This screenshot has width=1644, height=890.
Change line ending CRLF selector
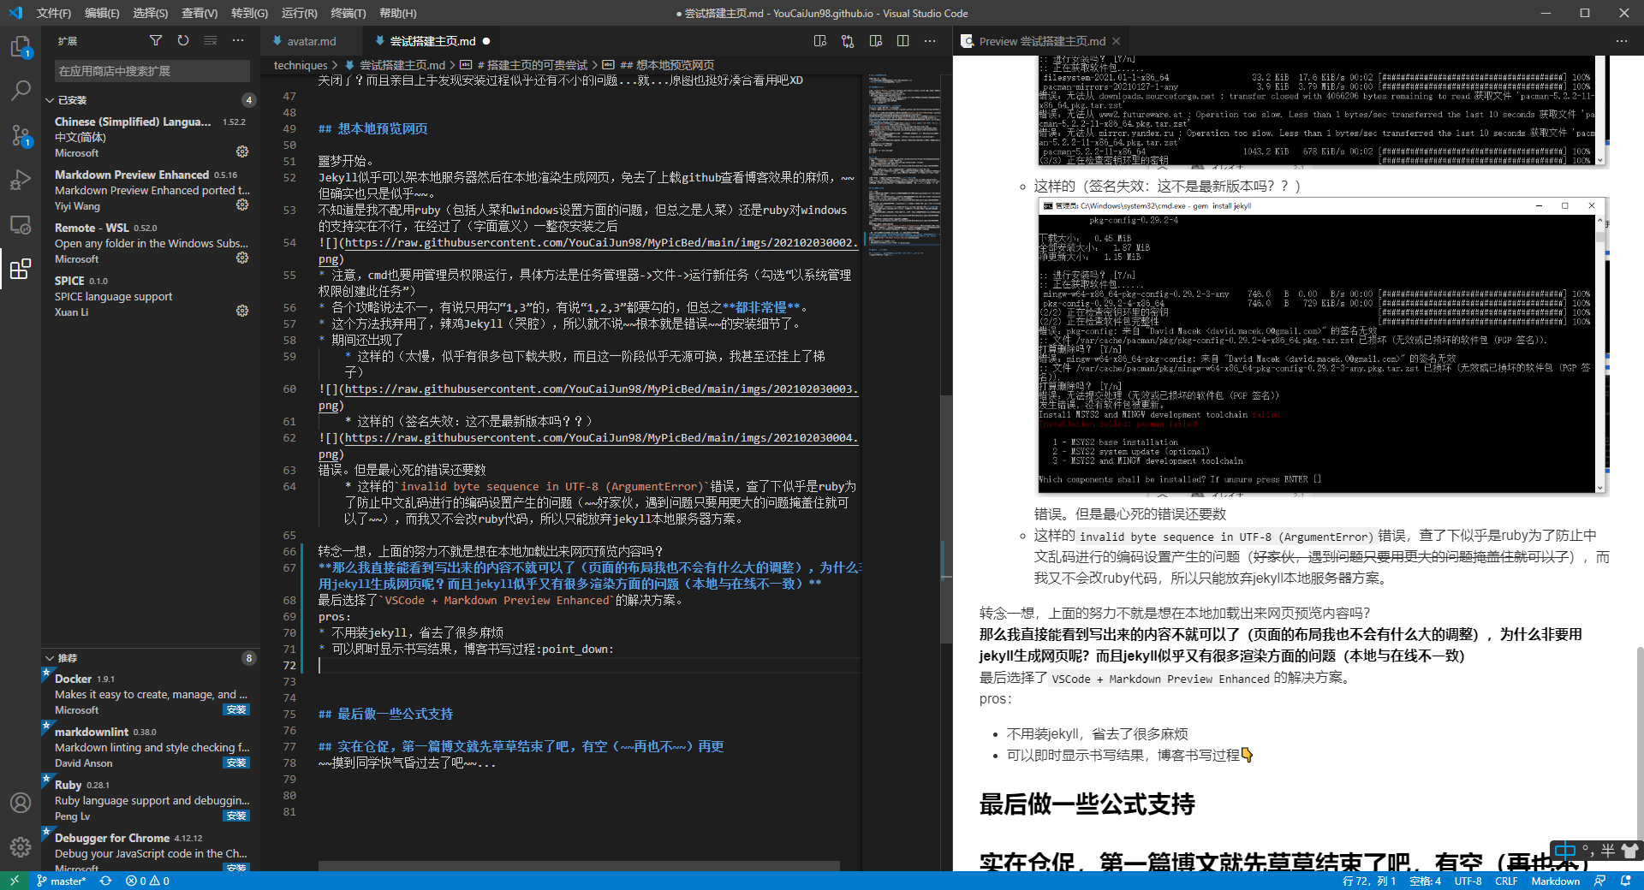click(x=1506, y=881)
